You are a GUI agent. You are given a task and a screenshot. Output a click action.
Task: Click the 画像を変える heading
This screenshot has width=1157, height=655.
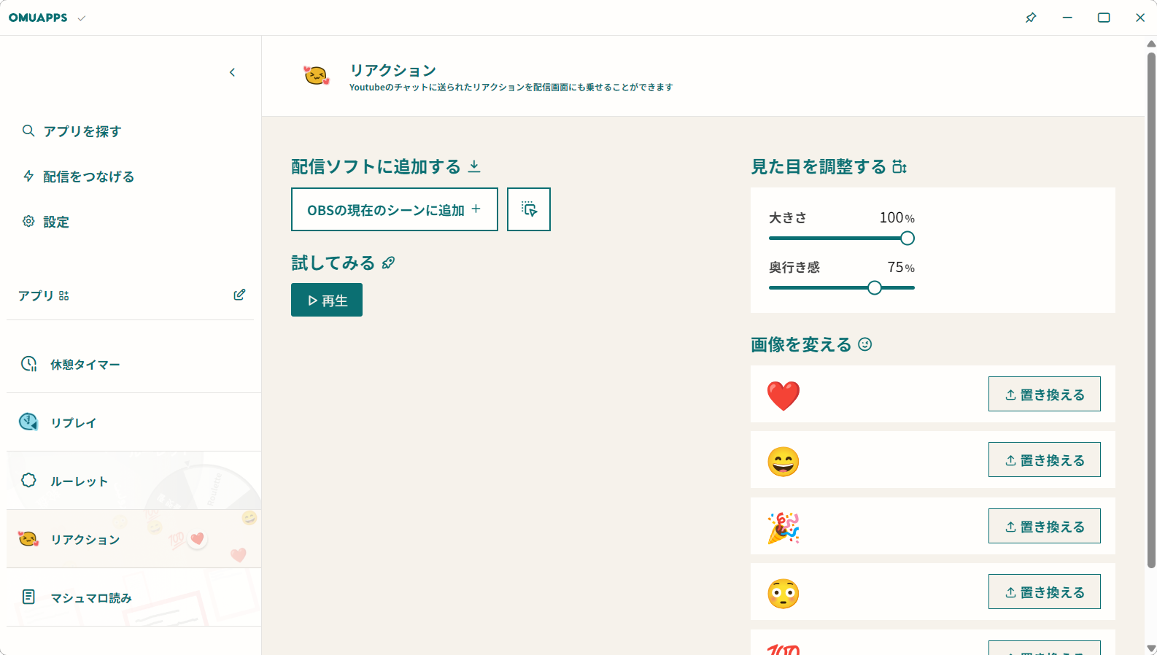coord(801,344)
